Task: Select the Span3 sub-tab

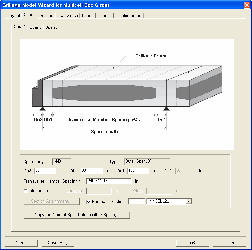Action: click(51, 27)
